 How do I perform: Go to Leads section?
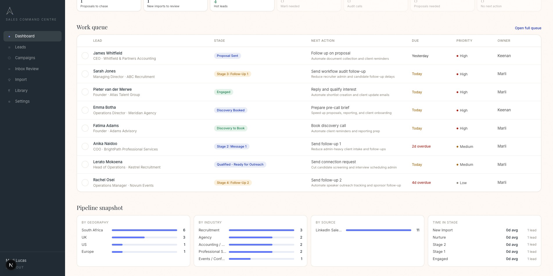[x=33, y=47]
